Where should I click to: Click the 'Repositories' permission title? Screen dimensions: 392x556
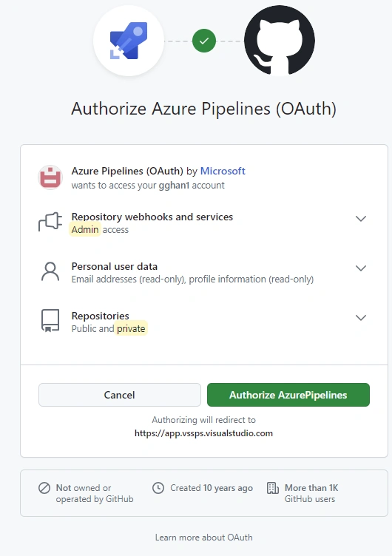click(x=101, y=316)
